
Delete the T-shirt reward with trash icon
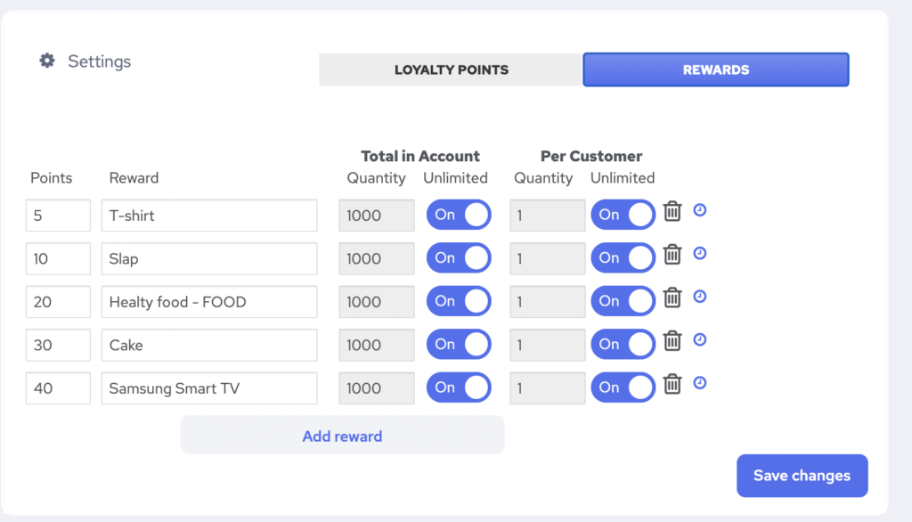coord(672,212)
